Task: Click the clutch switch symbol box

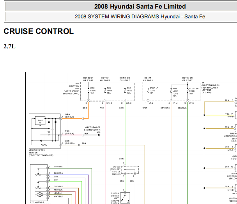Action: (x=125, y=198)
